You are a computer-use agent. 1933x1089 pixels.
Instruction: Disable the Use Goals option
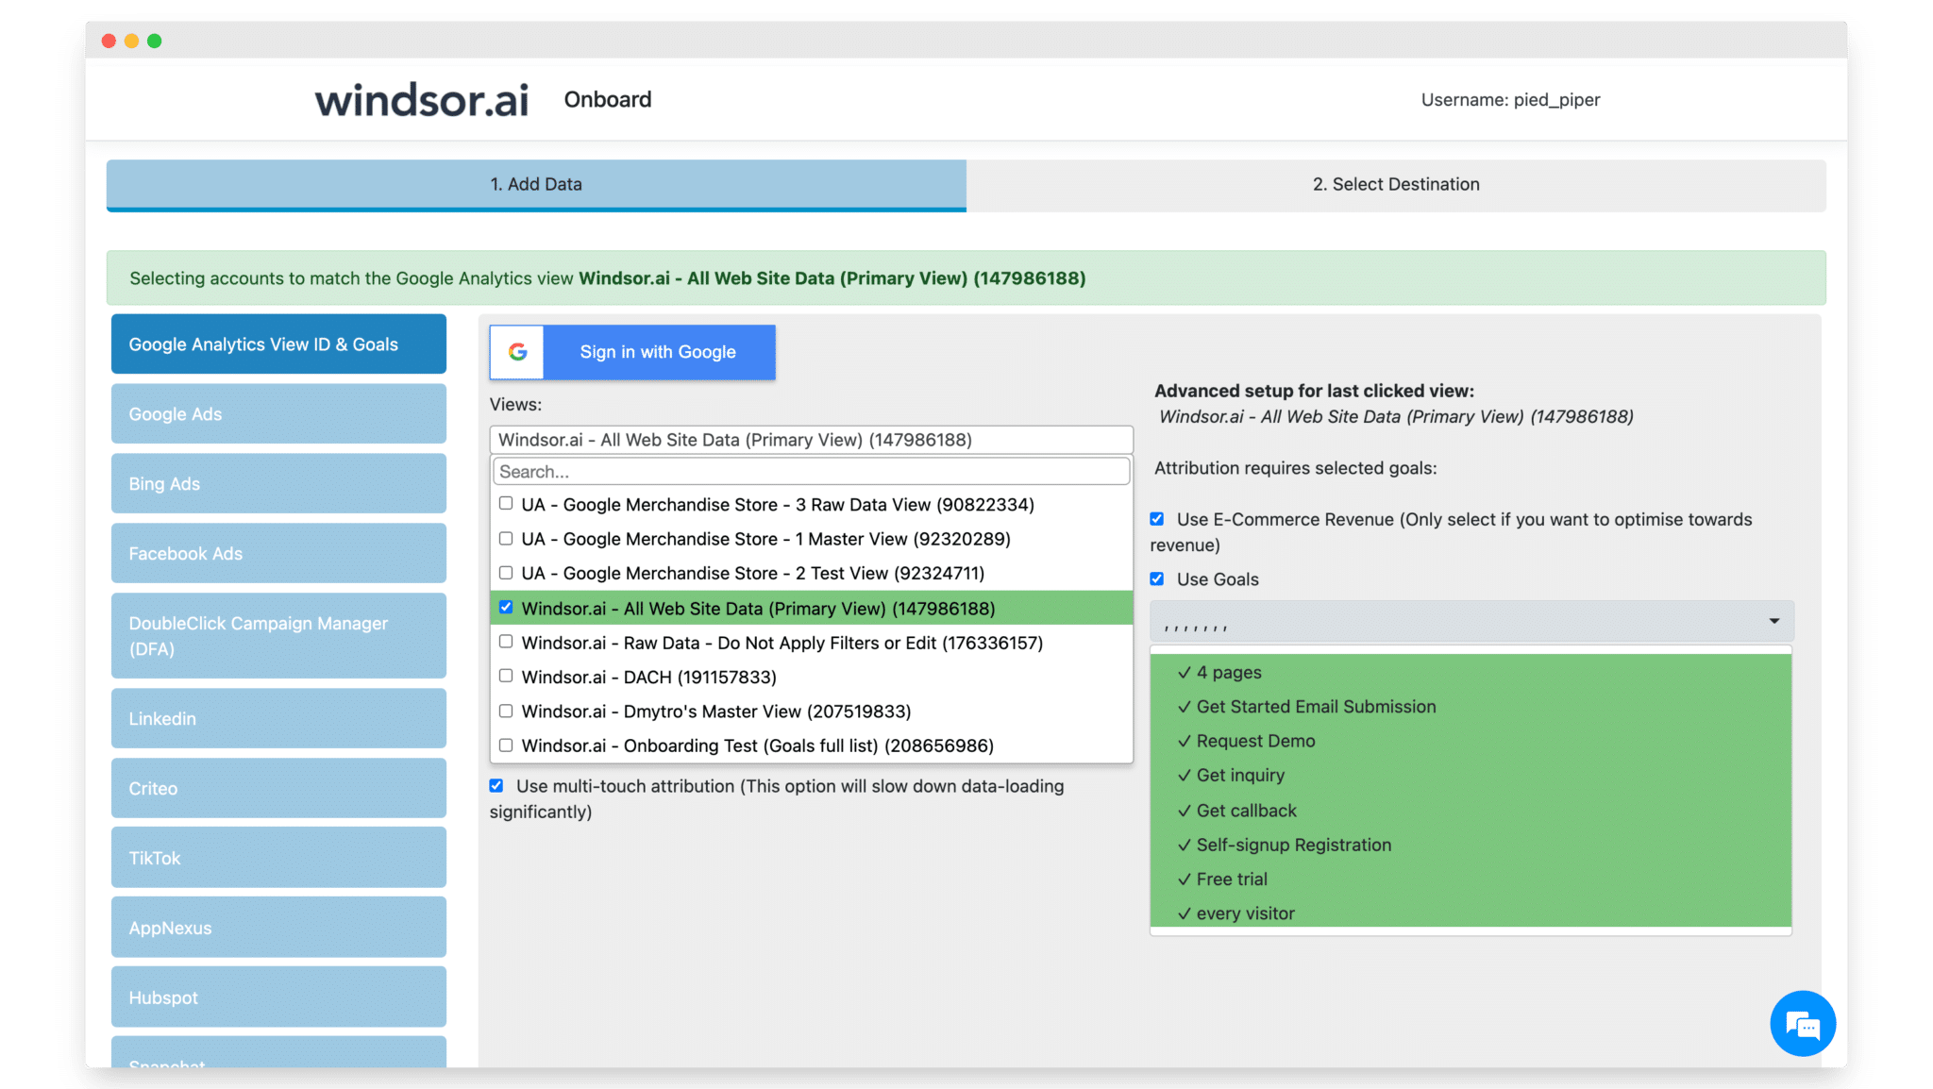[1157, 578]
